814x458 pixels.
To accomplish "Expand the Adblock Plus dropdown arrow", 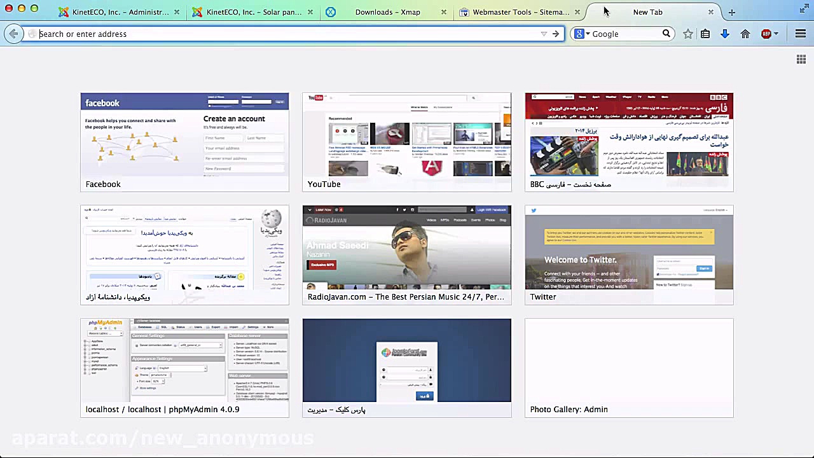I will [776, 34].
